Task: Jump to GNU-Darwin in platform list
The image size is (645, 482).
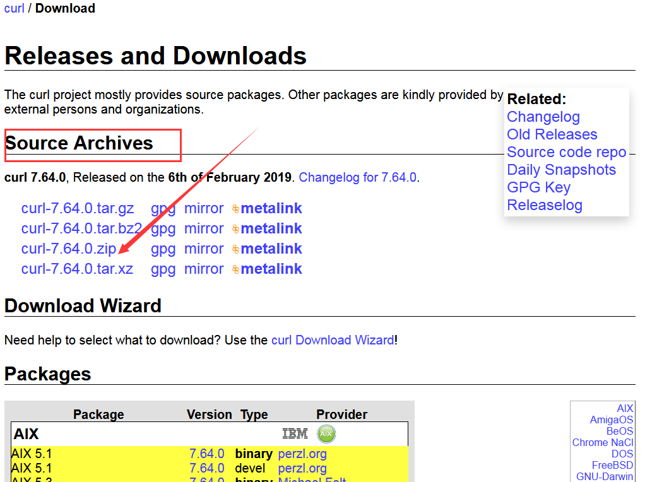Action: point(604,476)
